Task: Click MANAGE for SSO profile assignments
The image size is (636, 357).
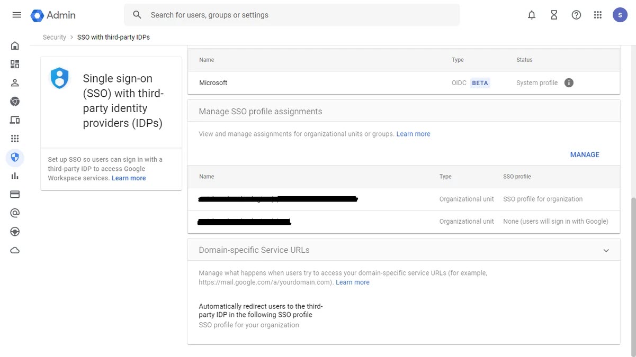Action: click(585, 154)
